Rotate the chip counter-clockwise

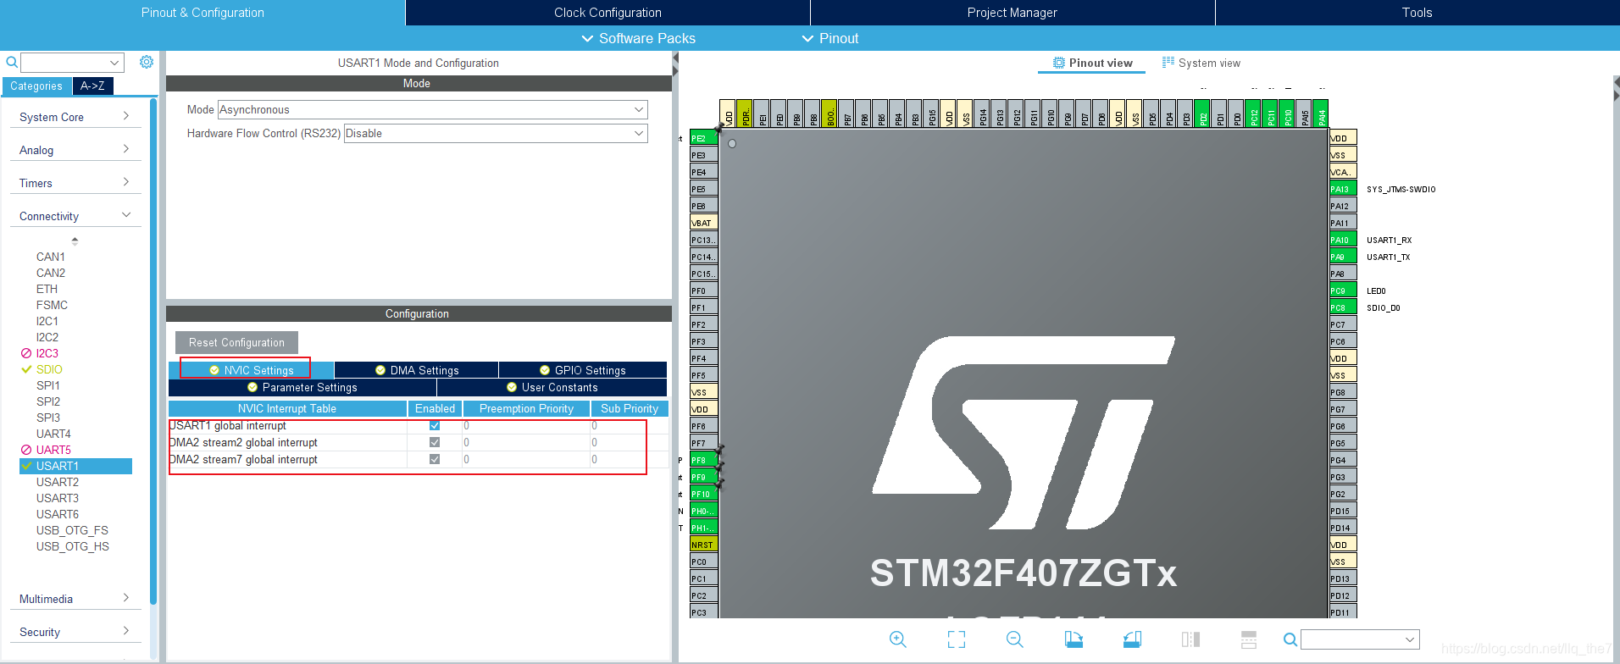[1132, 639]
